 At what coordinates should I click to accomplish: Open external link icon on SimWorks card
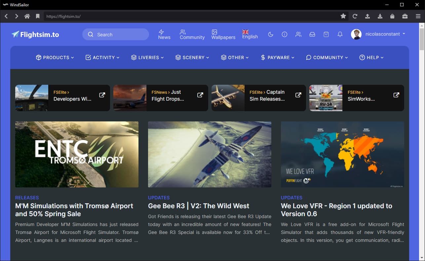pyautogui.click(x=396, y=95)
